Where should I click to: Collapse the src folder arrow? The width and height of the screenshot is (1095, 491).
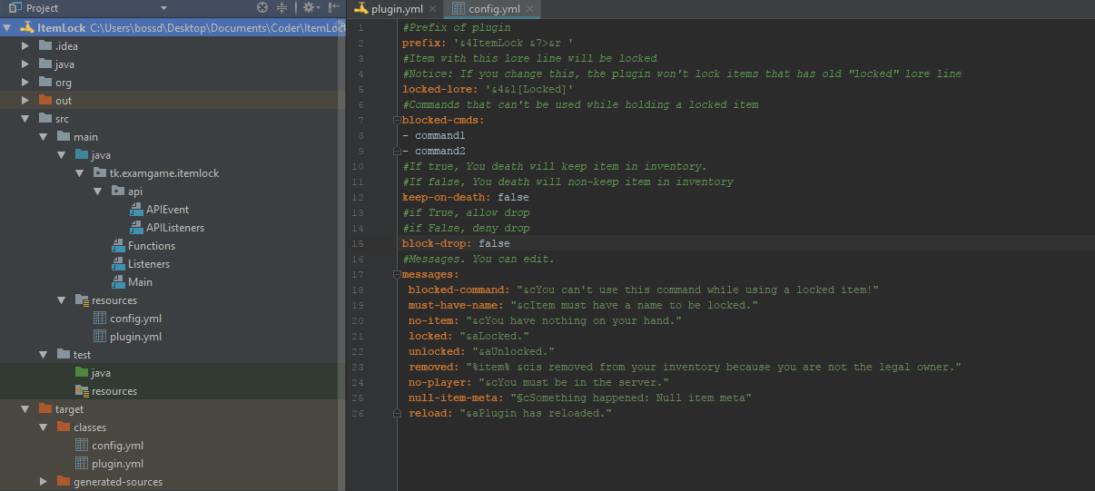click(x=25, y=119)
